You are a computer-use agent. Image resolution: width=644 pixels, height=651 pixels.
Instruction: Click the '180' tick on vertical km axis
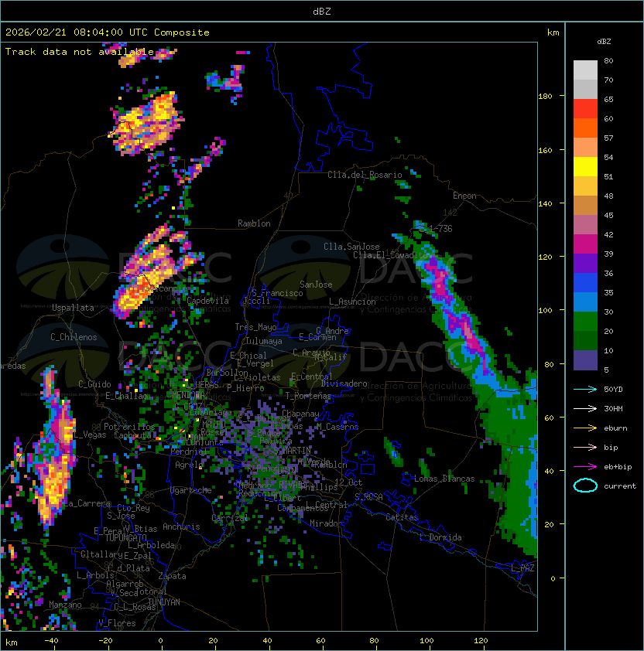(x=545, y=97)
